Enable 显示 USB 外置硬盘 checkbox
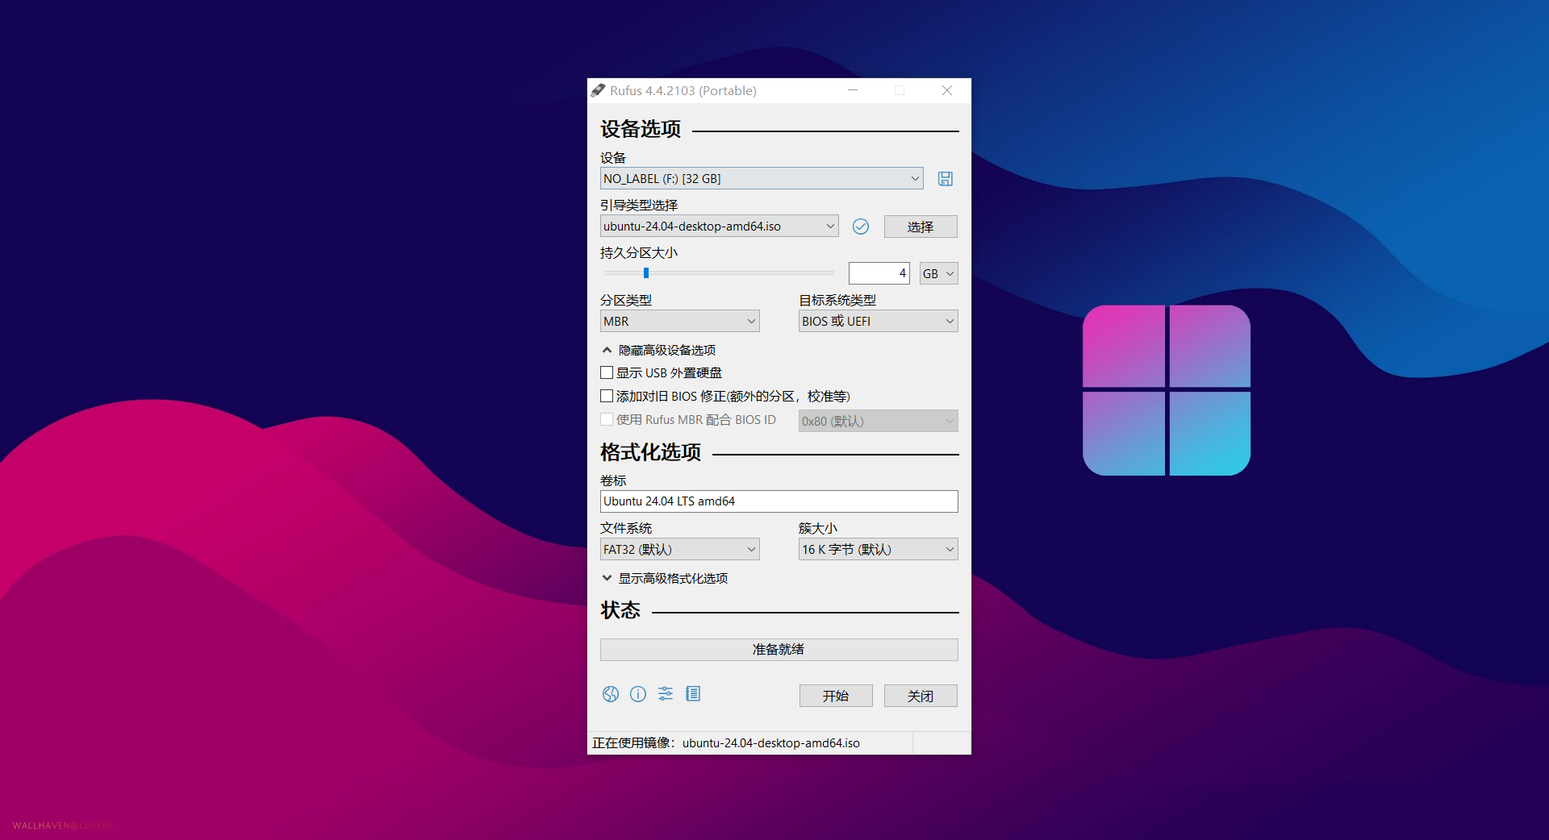 tap(607, 372)
